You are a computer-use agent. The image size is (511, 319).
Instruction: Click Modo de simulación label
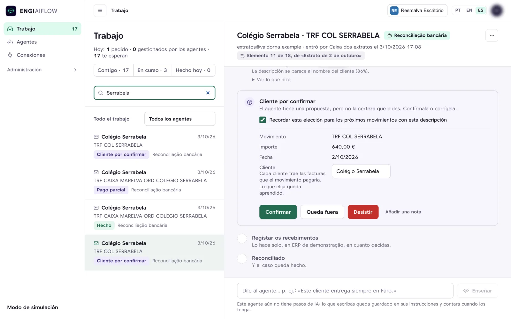(x=33, y=307)
